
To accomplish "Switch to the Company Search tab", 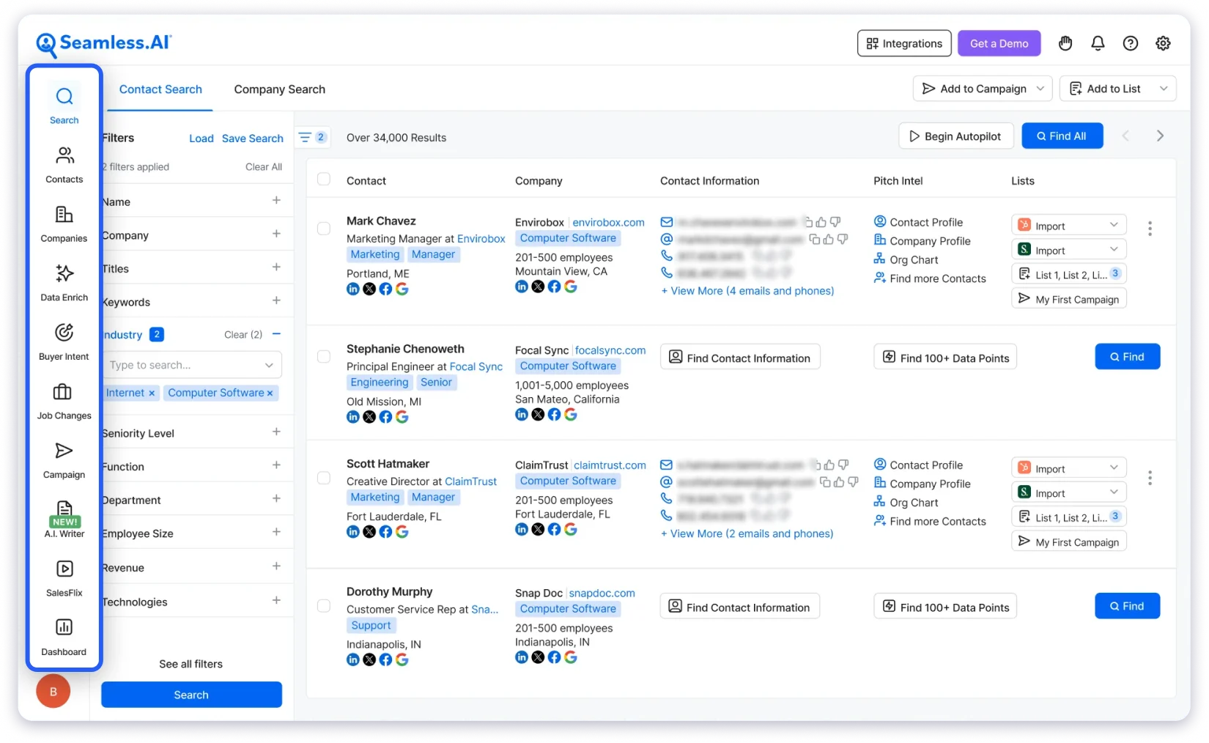I will [x=279, y=89].
